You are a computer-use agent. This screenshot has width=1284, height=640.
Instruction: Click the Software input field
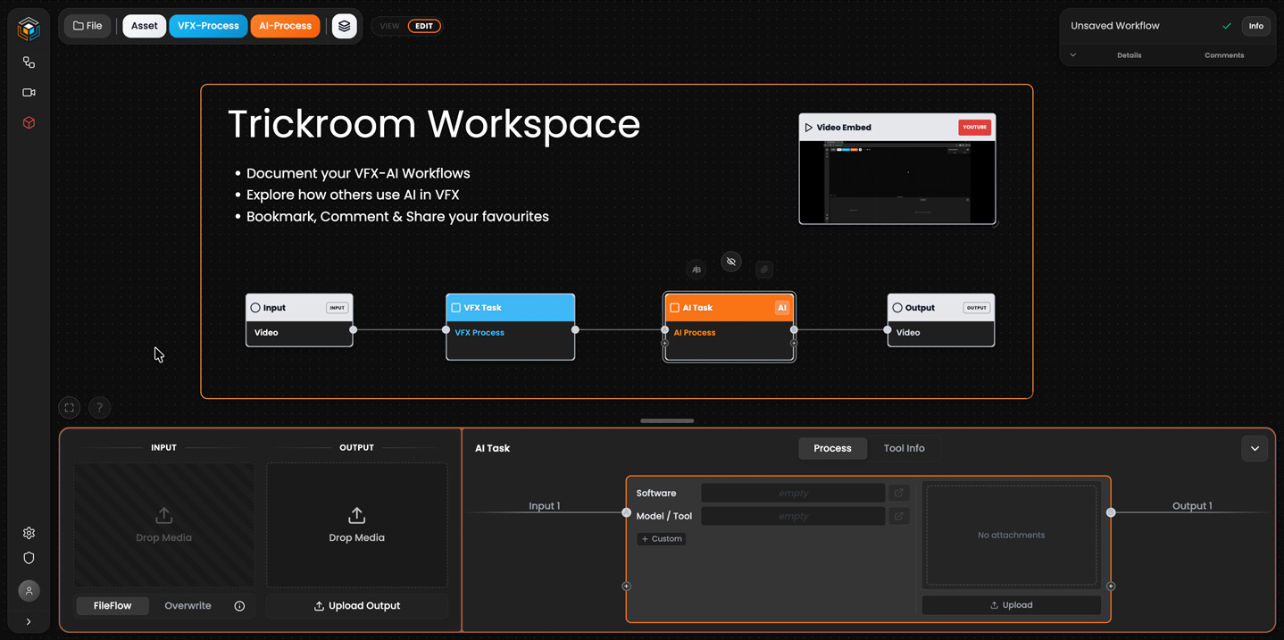793,494
